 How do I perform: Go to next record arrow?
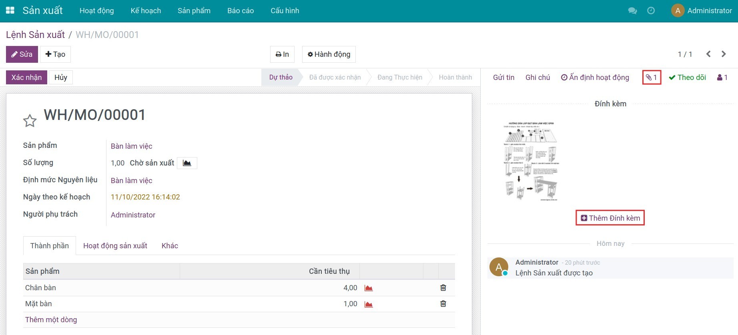click(724, 54)
